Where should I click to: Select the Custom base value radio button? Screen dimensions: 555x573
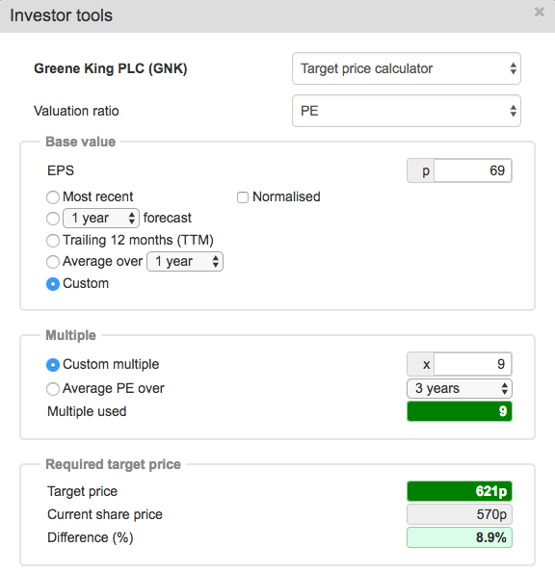coord(53,284)
